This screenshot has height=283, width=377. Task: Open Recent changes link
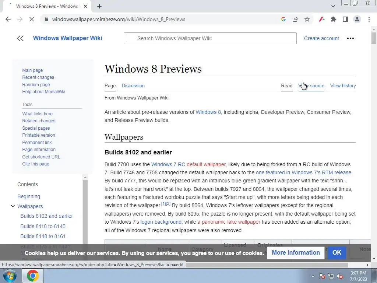coord(38,77)
